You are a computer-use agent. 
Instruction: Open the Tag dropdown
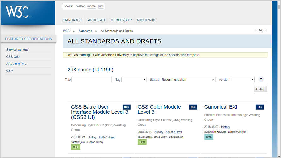pyautogui.click(x=134, y=79)
